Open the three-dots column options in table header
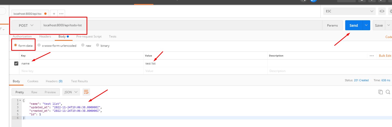Image resolution: width=392 pixels, height=127 pixels. pos(372,56)
